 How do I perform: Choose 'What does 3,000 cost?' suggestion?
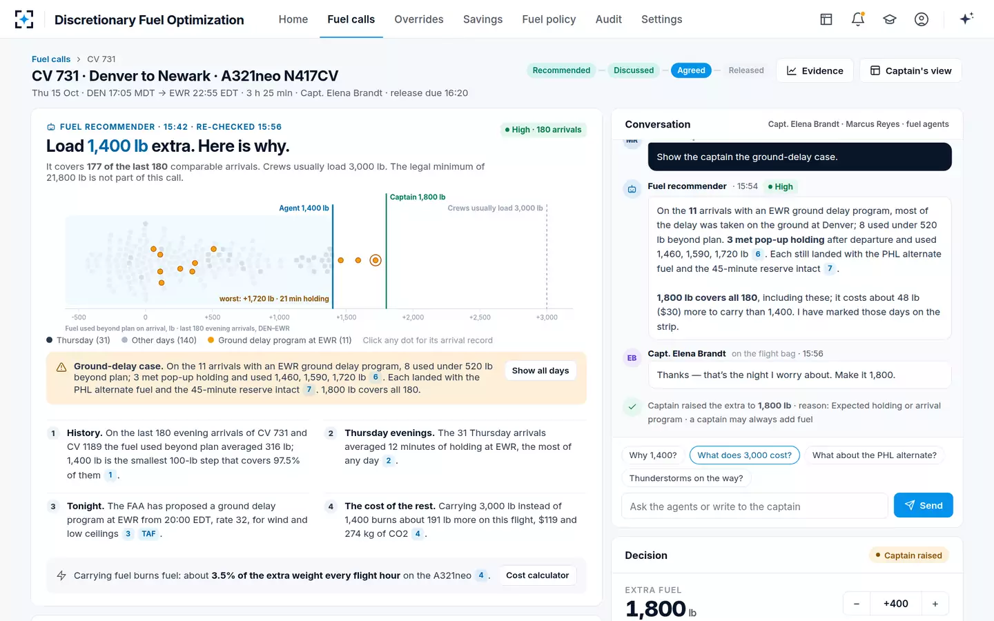coord(745,455)
